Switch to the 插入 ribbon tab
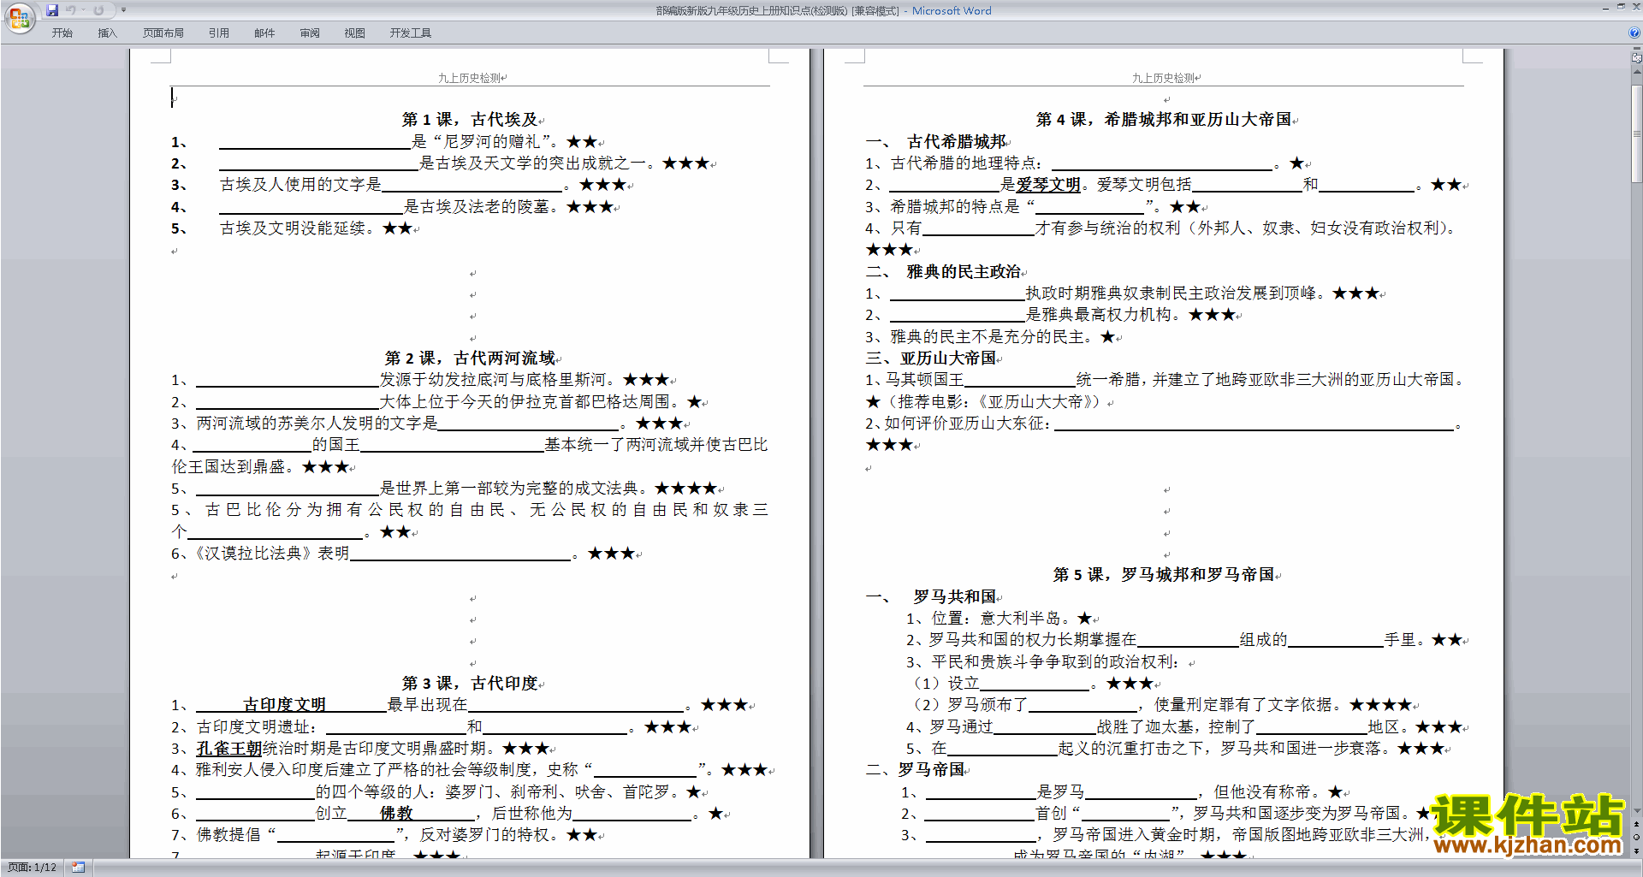1643x877 pixels. point(107,33)
